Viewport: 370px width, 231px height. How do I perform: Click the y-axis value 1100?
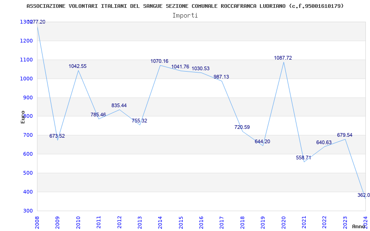[26, 60]
